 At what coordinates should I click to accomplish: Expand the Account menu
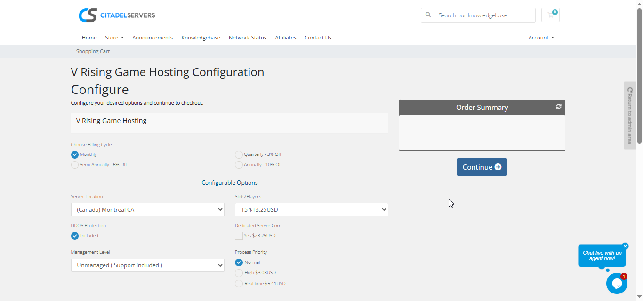[541, 38]
